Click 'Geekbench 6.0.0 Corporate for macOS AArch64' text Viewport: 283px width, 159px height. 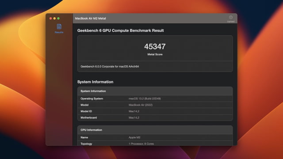tap(110, 67)
